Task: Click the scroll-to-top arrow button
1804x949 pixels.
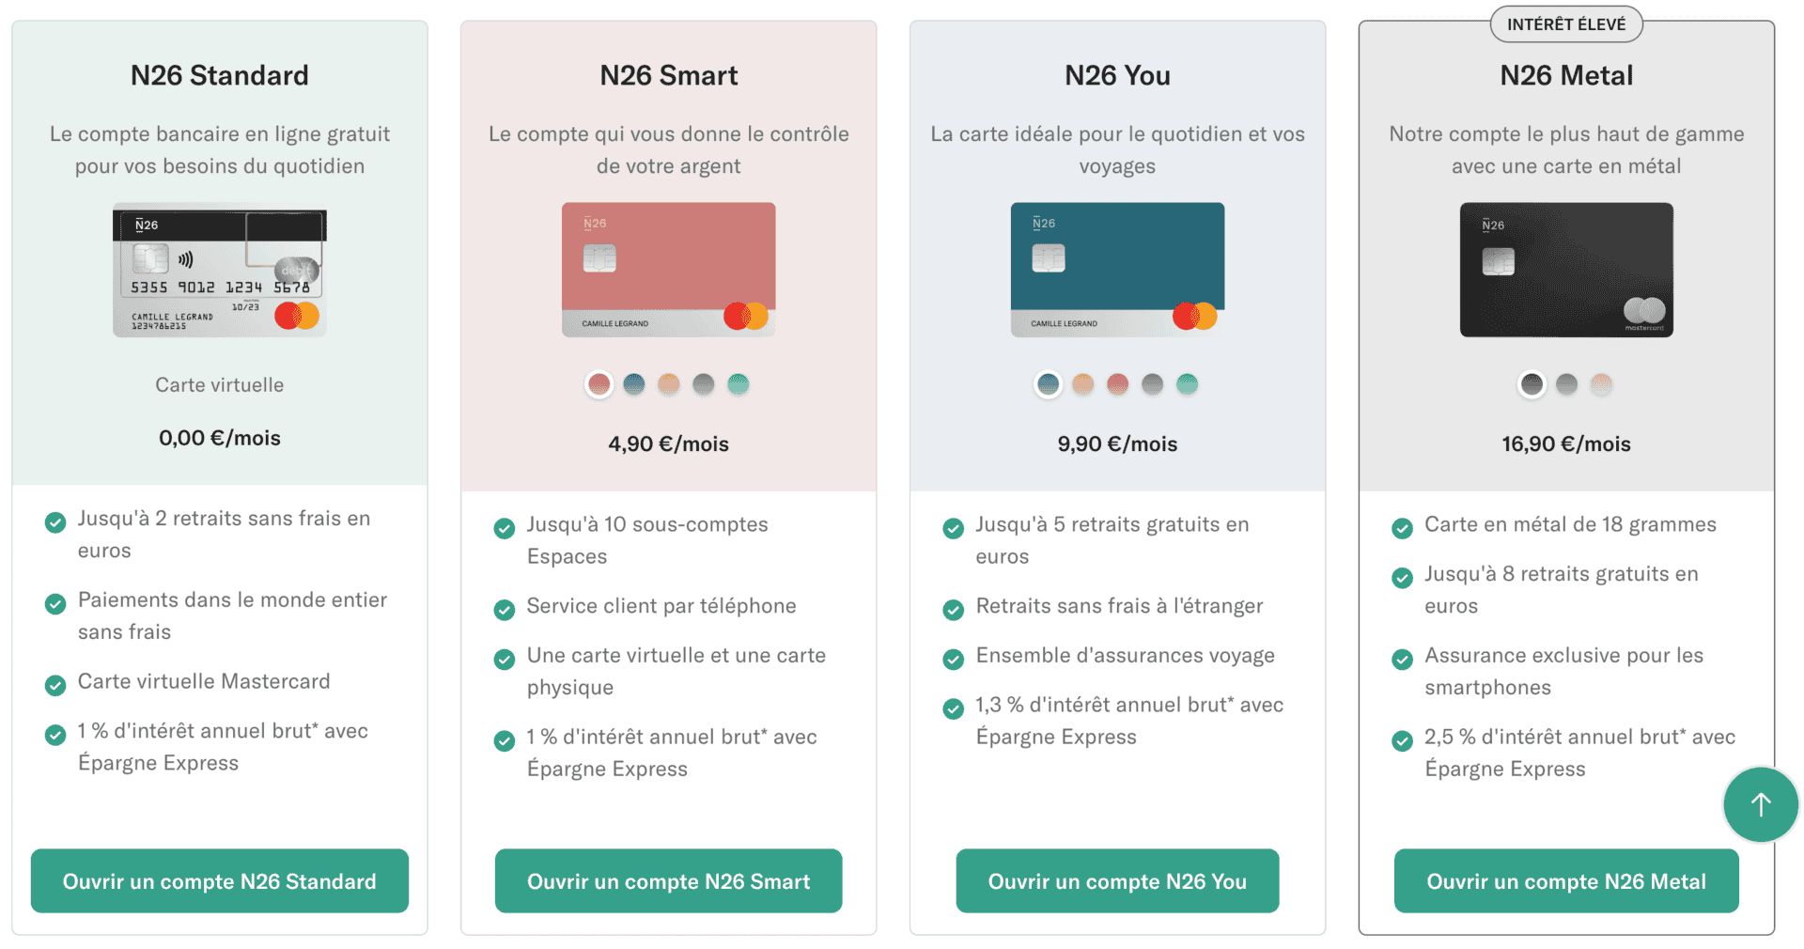Action: [1760, 804]
